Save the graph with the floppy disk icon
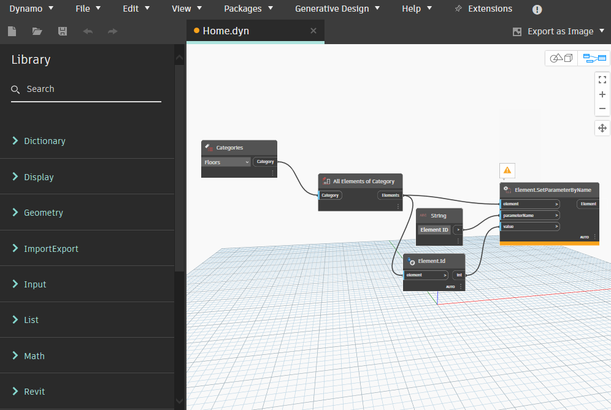 (63, 31)
